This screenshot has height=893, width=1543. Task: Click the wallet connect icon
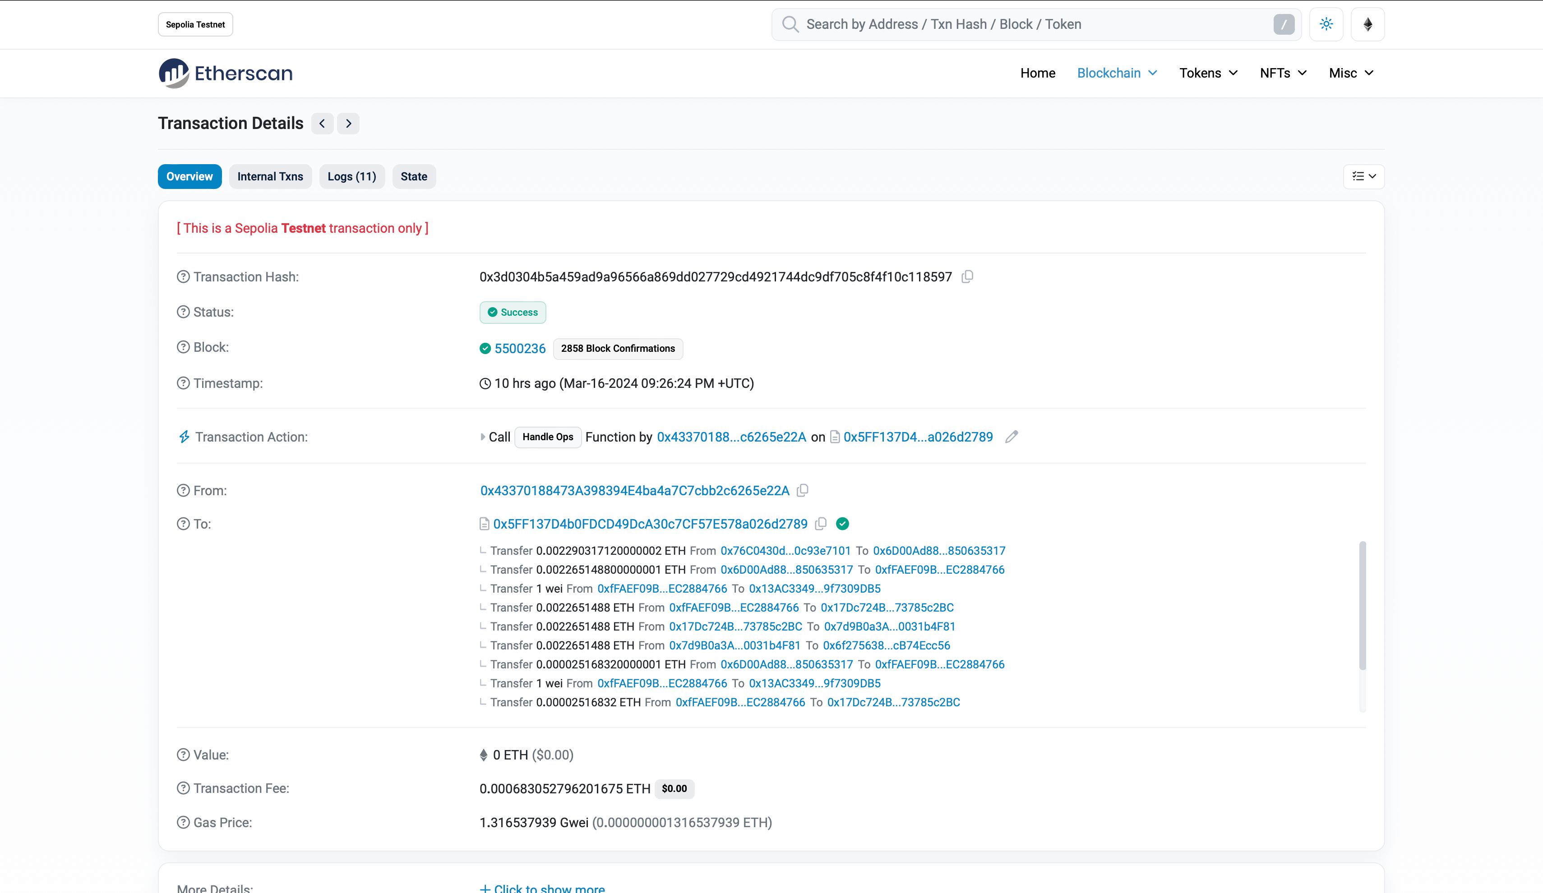pyautogui.click(x=1367, y=23)
